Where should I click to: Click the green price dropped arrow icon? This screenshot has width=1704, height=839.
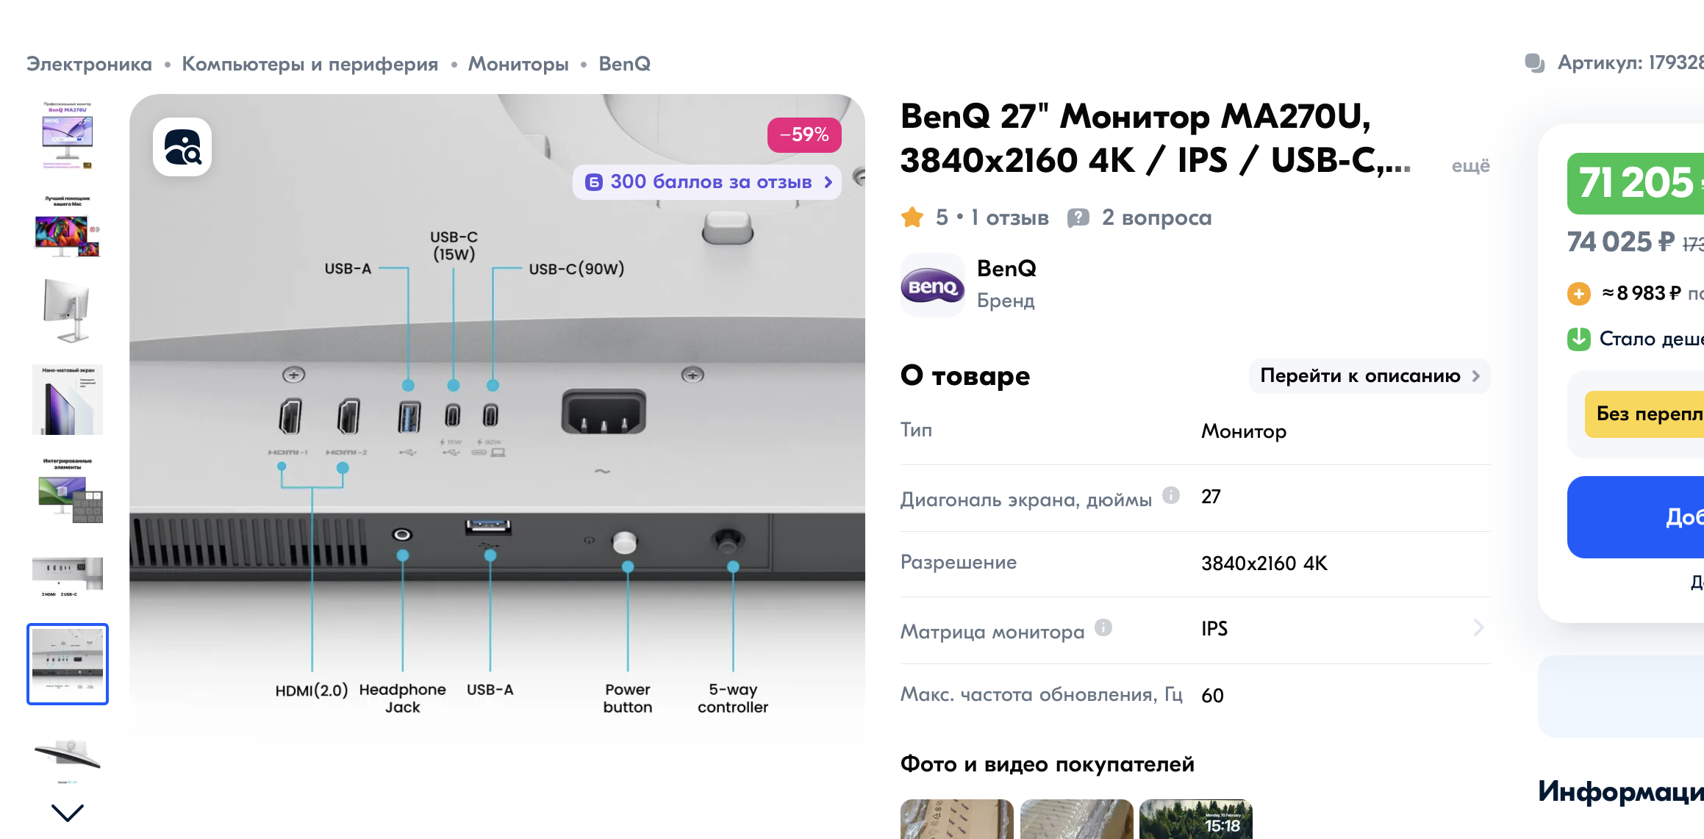point(1579,339)
